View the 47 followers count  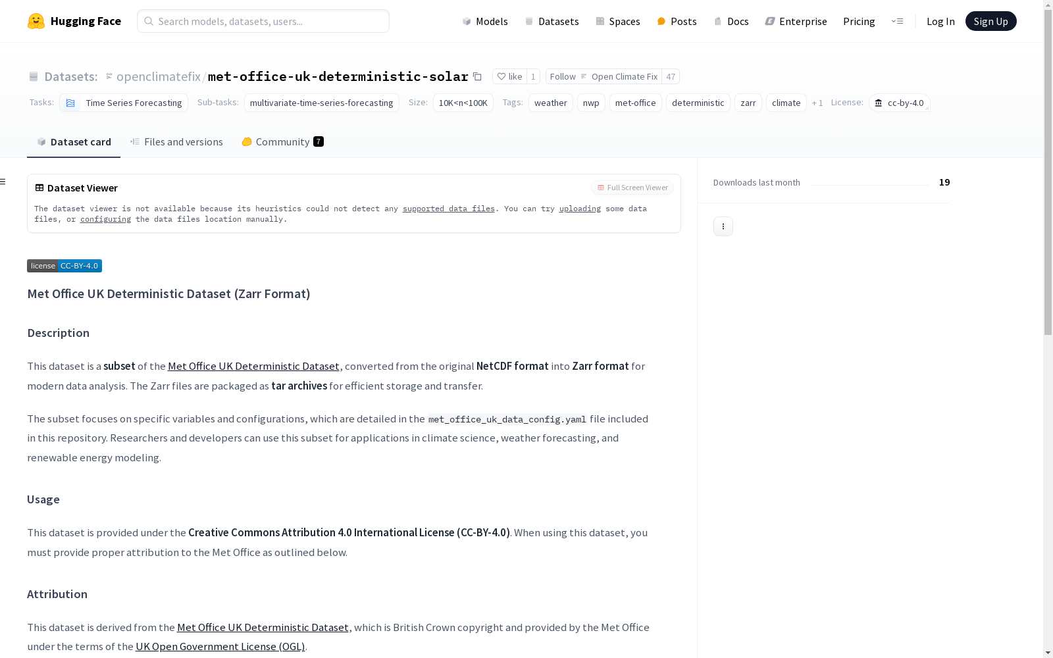click(671, 76)
